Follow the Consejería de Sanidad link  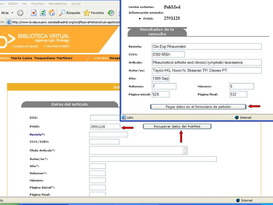click(24, 46)
